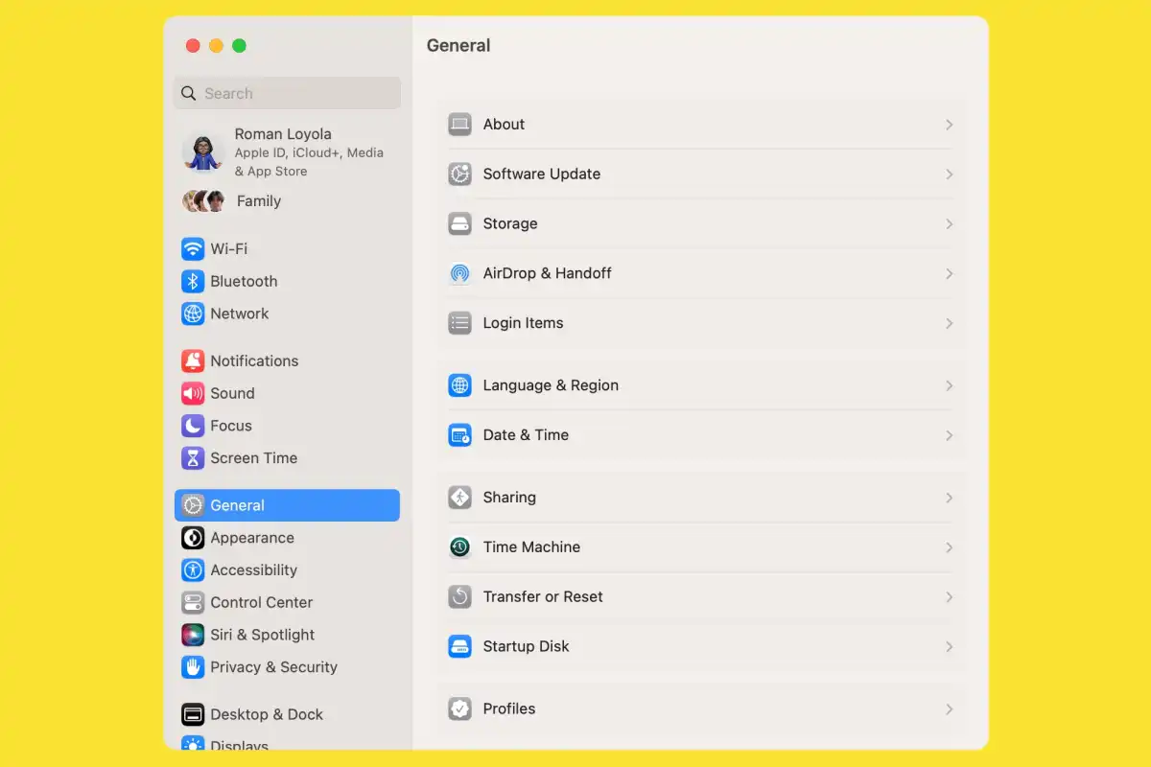Click the Wi-Fi icon in sidebar
Screen dimensions: 1151x767
[x=193, y=249]
